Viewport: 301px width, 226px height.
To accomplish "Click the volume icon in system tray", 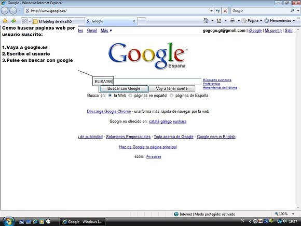I will click(x=285, y=221).
